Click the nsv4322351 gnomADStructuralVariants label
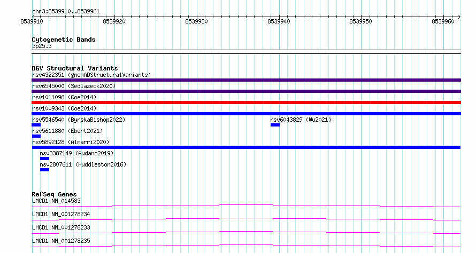Screen dimensions: 476x253 [x=91, y=75]
